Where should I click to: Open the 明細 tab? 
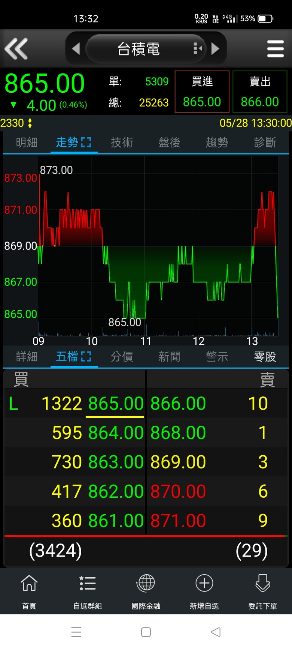point(27,143)
